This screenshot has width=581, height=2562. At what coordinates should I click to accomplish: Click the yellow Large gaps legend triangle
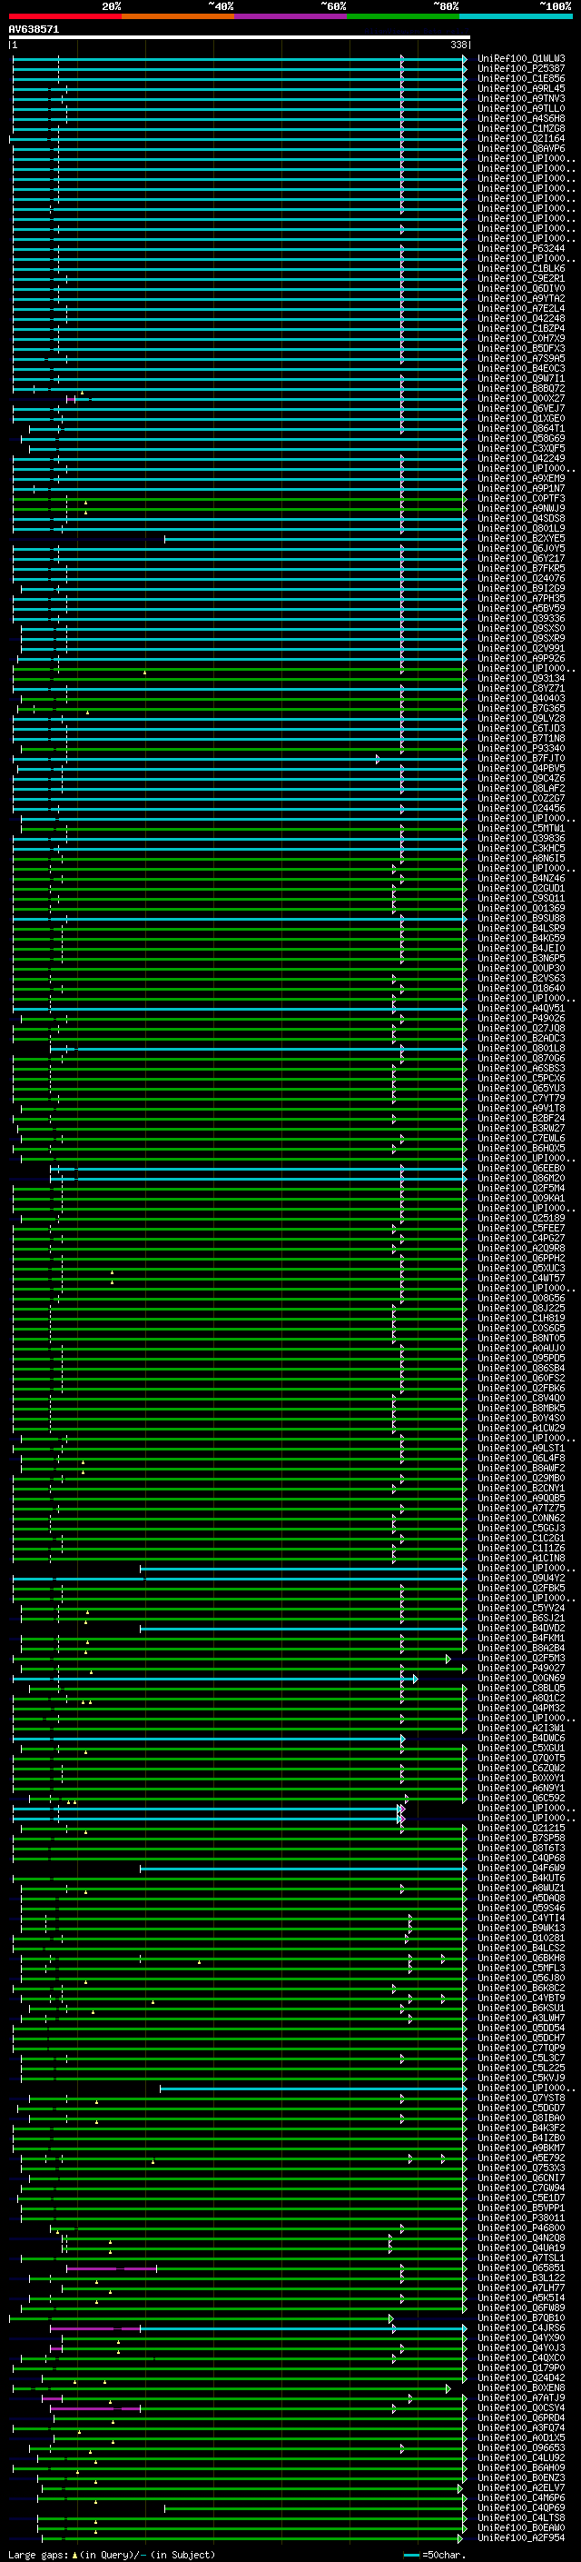click(x=74, y=2554)
